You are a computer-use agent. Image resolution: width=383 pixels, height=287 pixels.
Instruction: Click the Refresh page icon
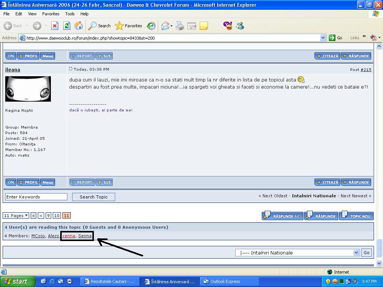click(67, 26)
